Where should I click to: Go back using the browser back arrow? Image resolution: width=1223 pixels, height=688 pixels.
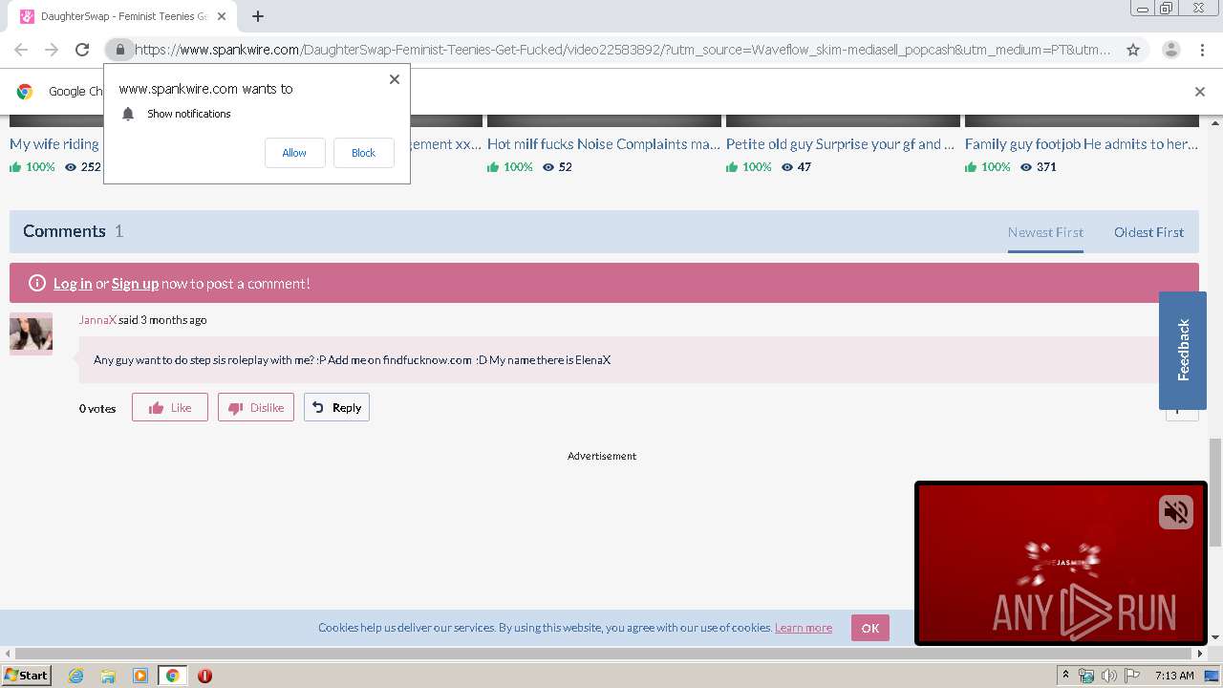point(21,50)
